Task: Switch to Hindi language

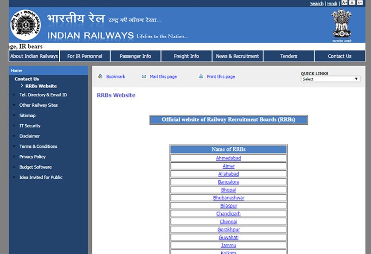Action: coord(332,4)
